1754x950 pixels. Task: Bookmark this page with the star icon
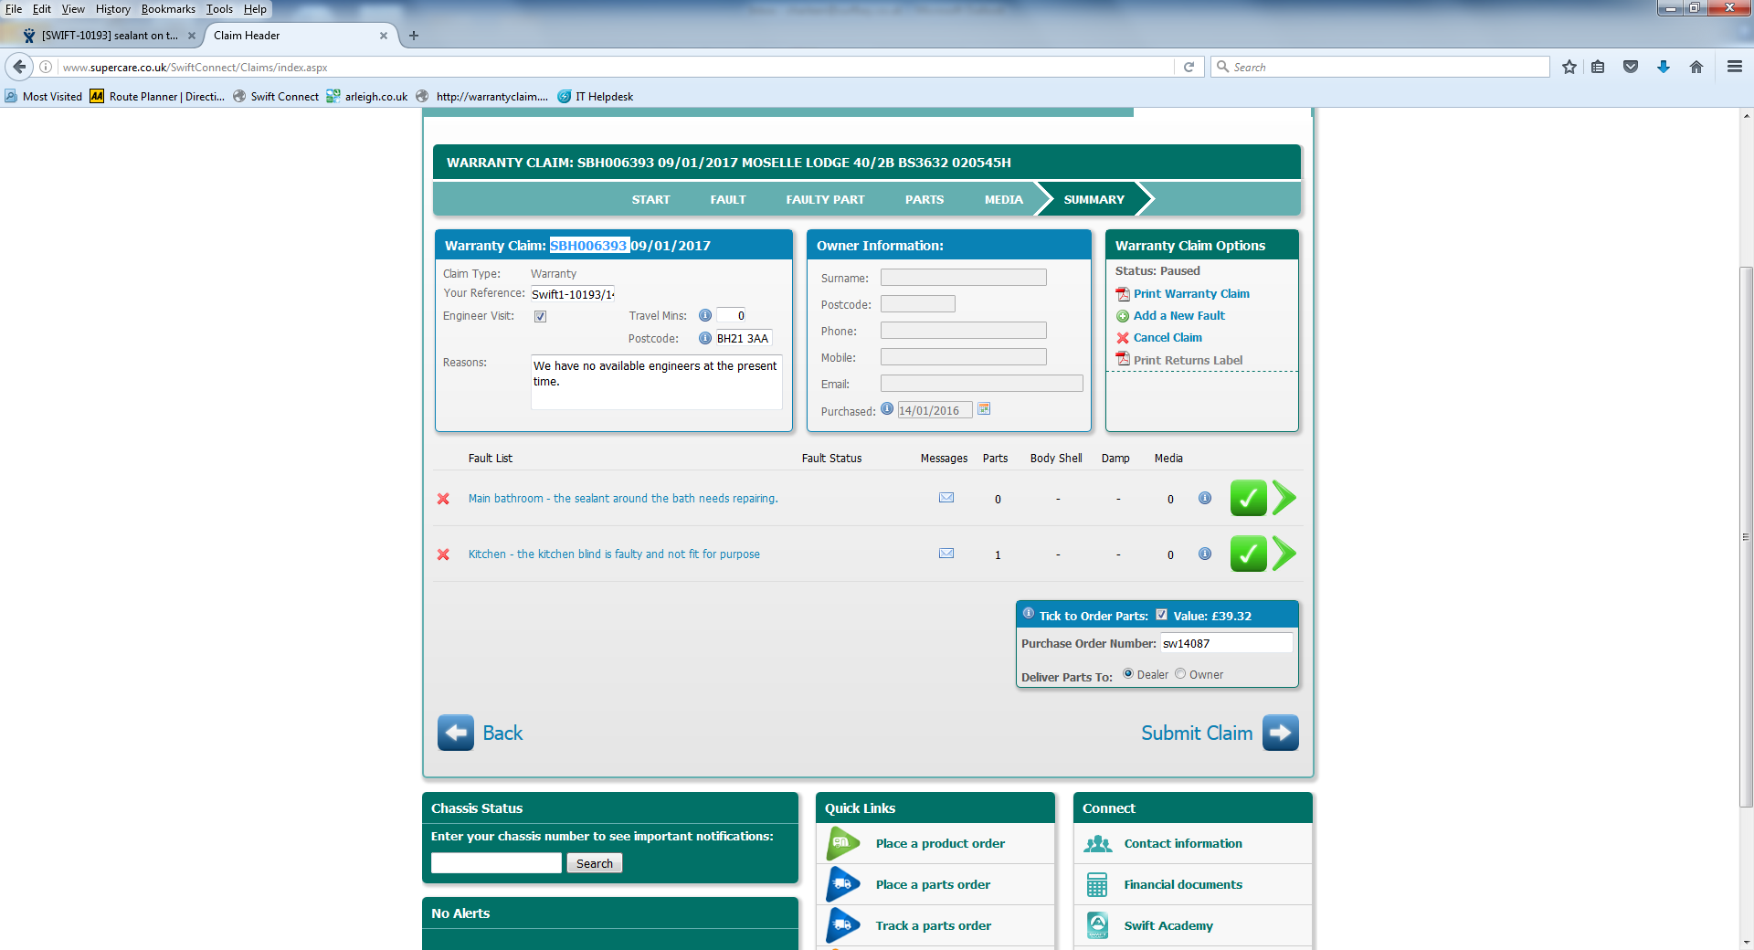pos(1569,67)
